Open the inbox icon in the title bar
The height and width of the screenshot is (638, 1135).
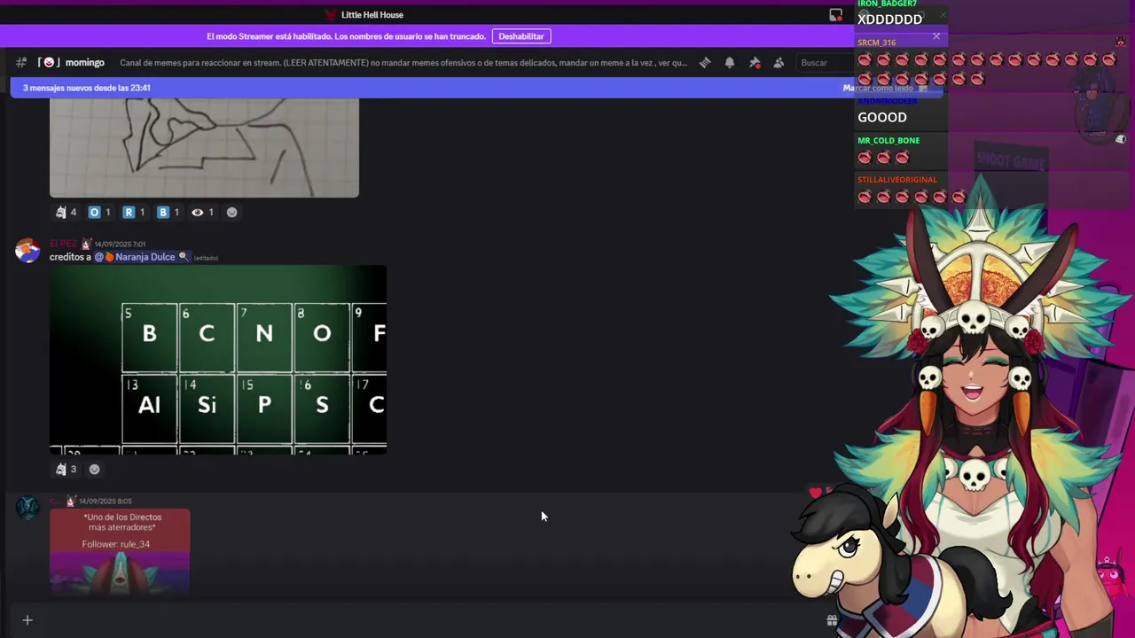[835, 15]
